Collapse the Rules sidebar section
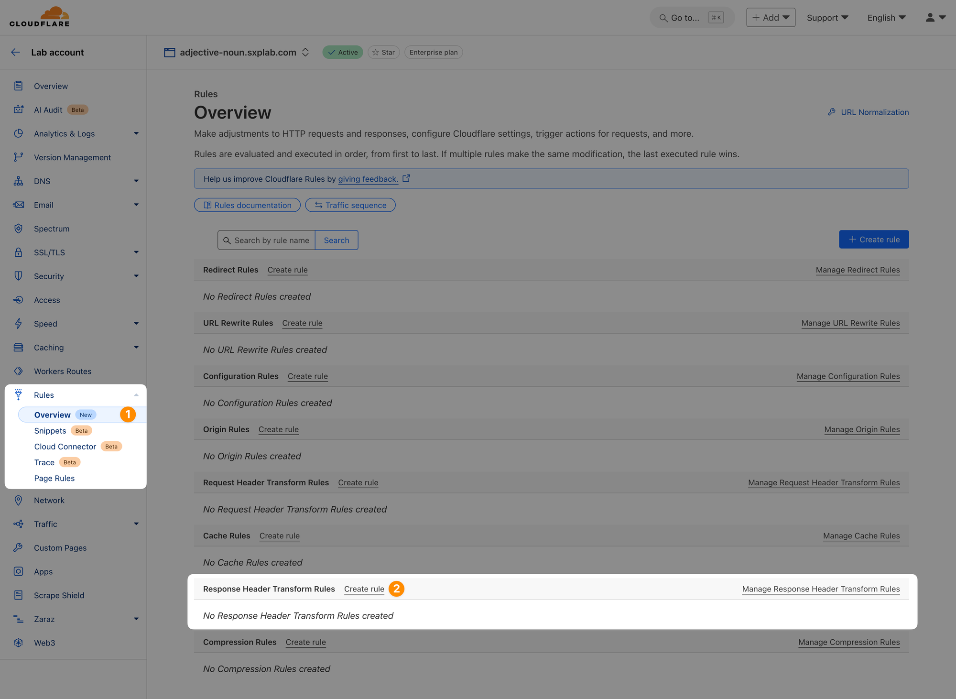Screen dimensions: 956x699 tap(136, 395)
